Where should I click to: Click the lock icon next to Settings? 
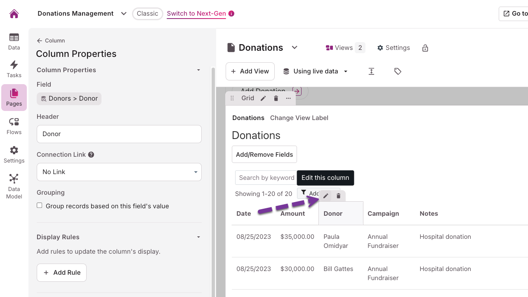(x=425, y=48)
